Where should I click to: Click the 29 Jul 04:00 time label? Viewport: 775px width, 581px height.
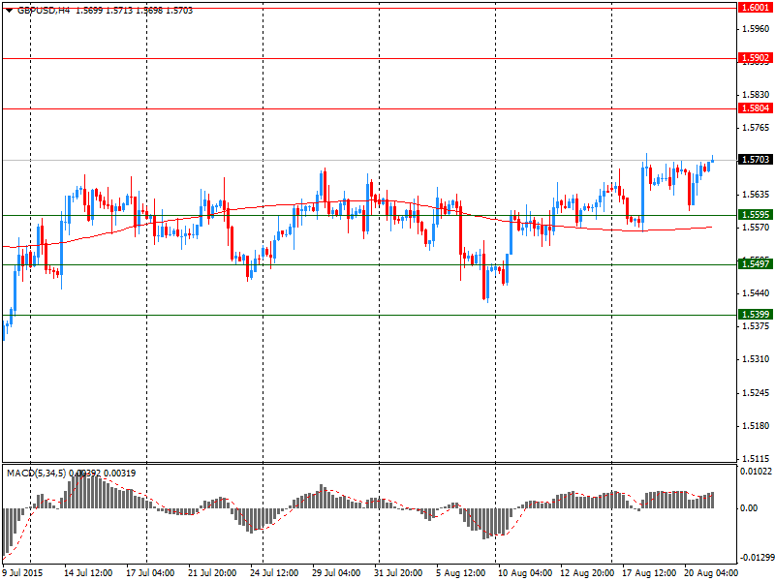pyautogui.click(x=336, y=573)
